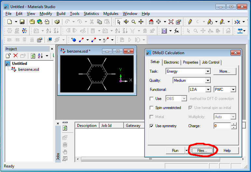Open the Sketch Ring dropdown arrow
Screen dimensions: 251x172
[216, 22]
